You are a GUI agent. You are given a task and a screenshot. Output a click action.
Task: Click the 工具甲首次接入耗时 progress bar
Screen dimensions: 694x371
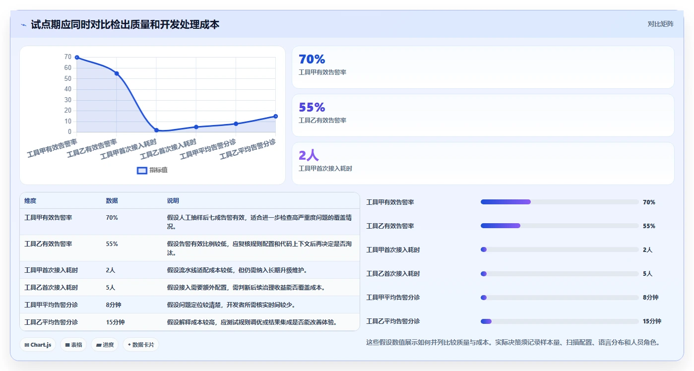click(560, 249)
